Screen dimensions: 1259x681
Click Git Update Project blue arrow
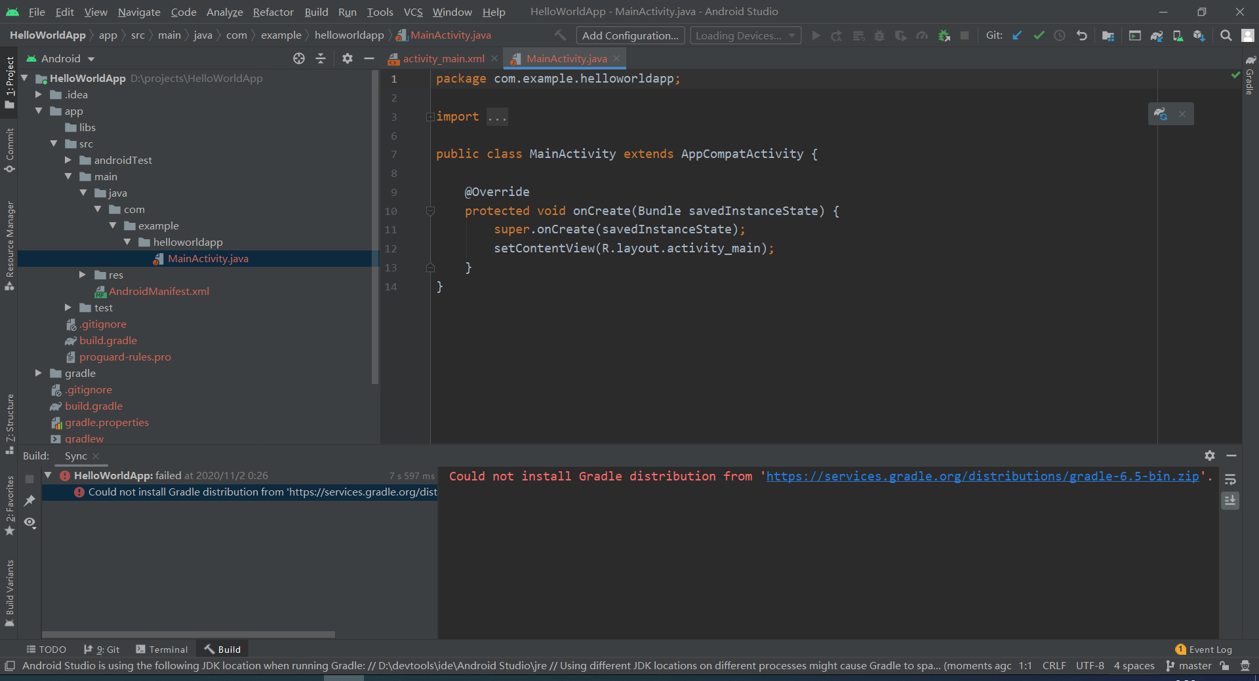click(x=1017, y=35)
